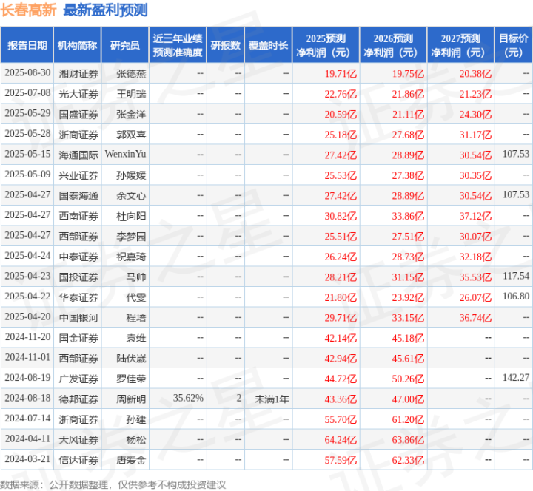This screenshot has height=491, width=533.
Task: Click institution 国投证券
Action: click(78, 277)
